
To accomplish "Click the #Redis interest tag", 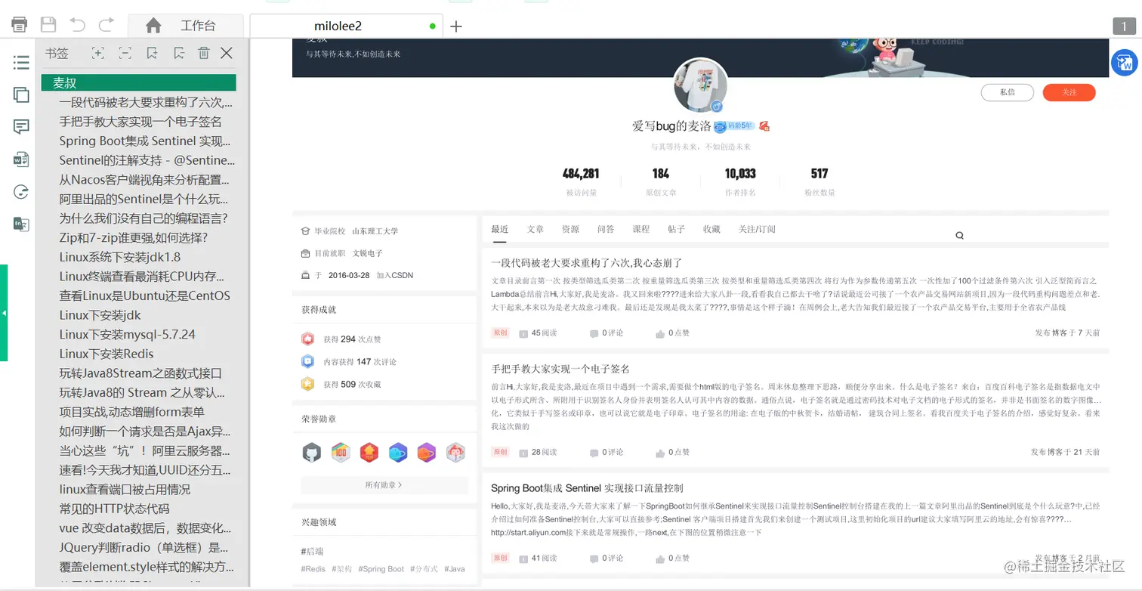I will pos(313,569).
